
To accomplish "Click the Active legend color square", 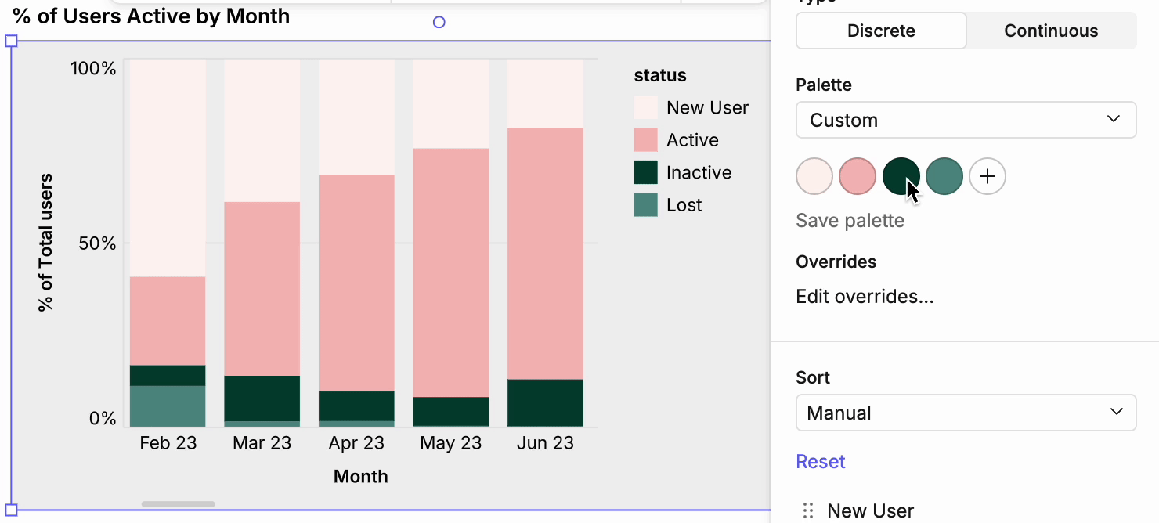I will click(646, 140).
